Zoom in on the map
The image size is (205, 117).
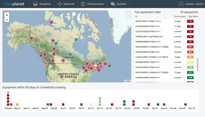7,15
